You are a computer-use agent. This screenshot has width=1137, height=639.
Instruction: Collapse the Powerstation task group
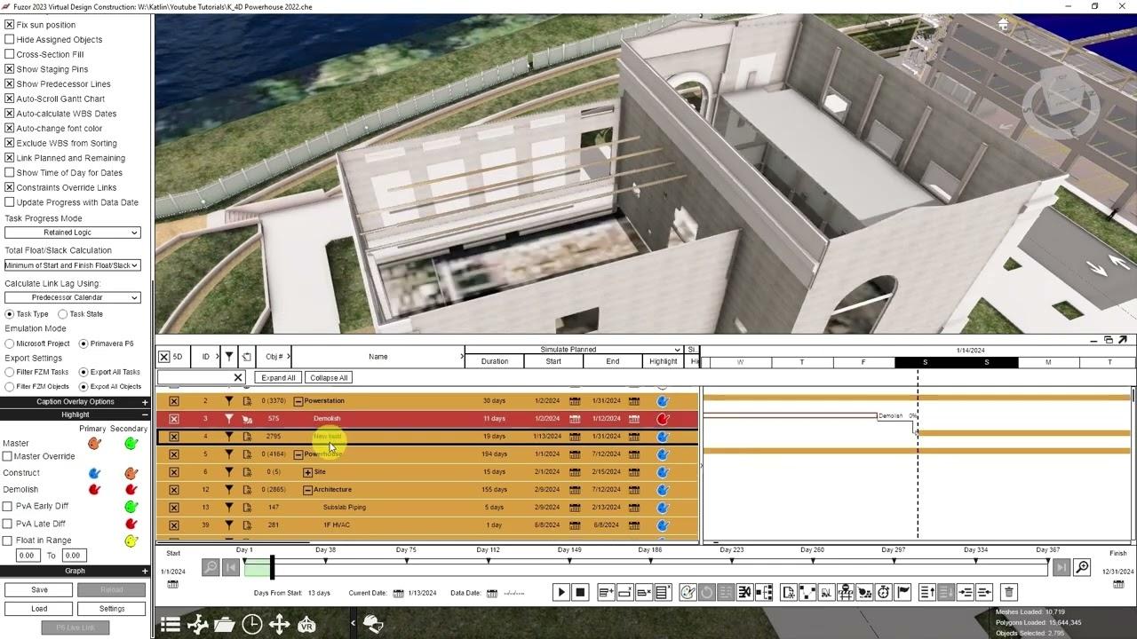click(298, 401)
